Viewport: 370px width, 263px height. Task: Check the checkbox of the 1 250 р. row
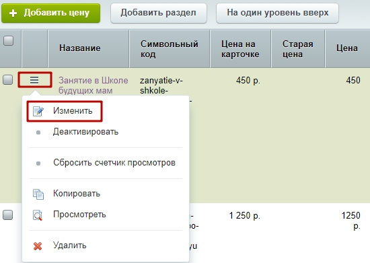pos(8,215)
